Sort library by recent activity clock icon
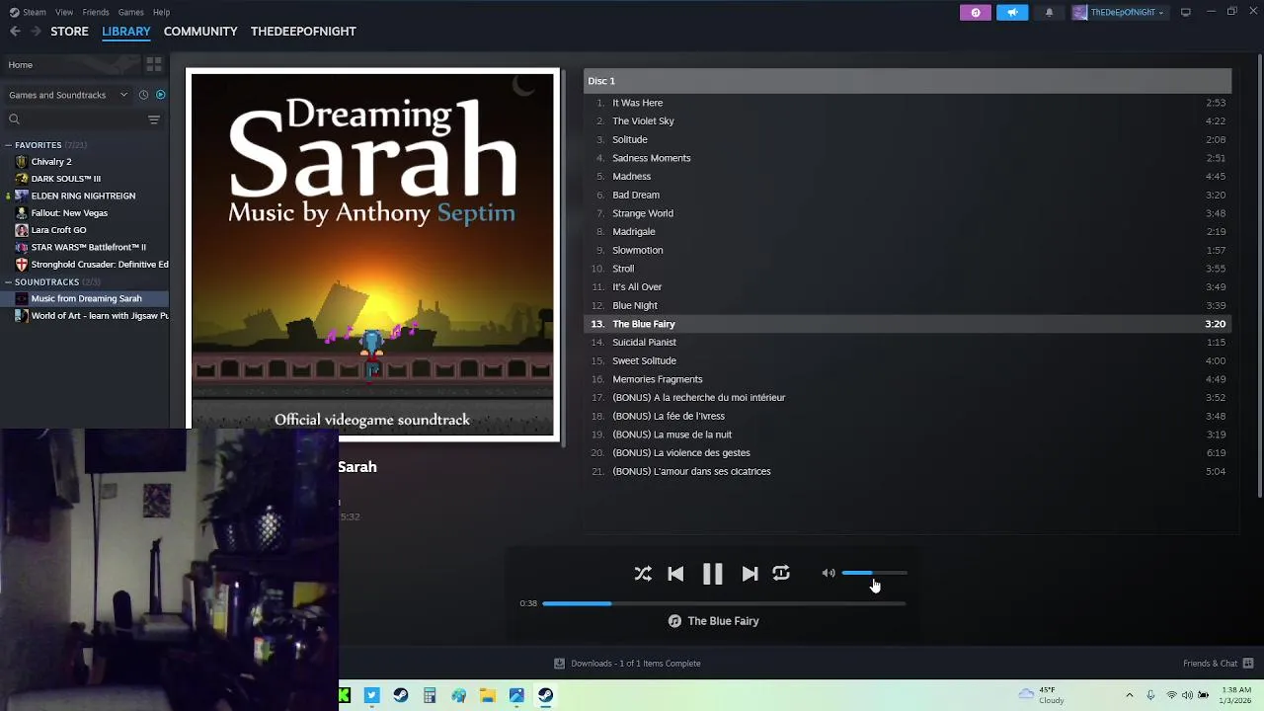Screen dimensions: 1264x711 143,95
